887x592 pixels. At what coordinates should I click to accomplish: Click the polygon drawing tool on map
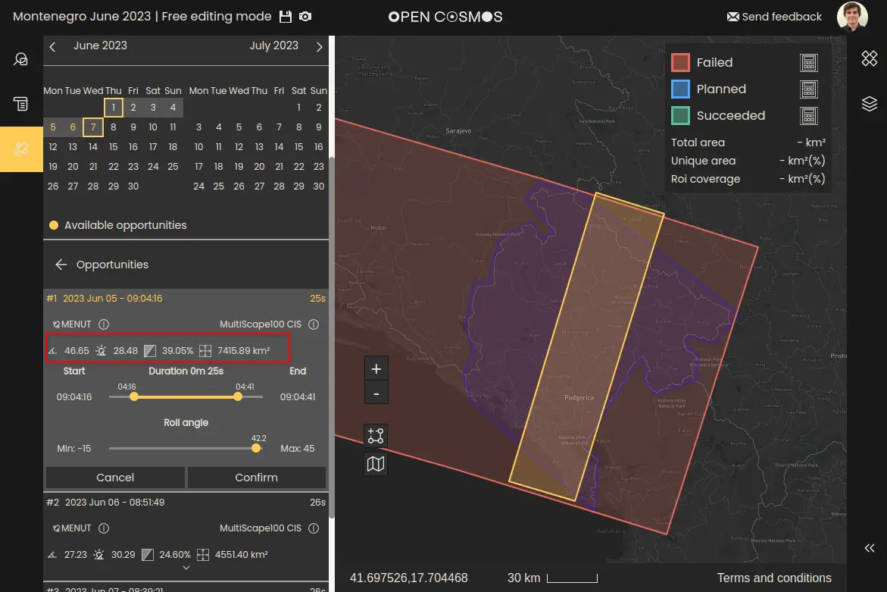click(376, 436)
